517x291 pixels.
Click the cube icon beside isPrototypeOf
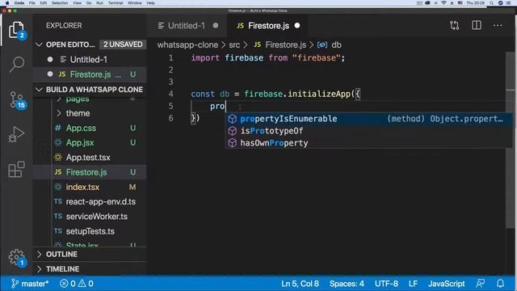tap(233, 131)
